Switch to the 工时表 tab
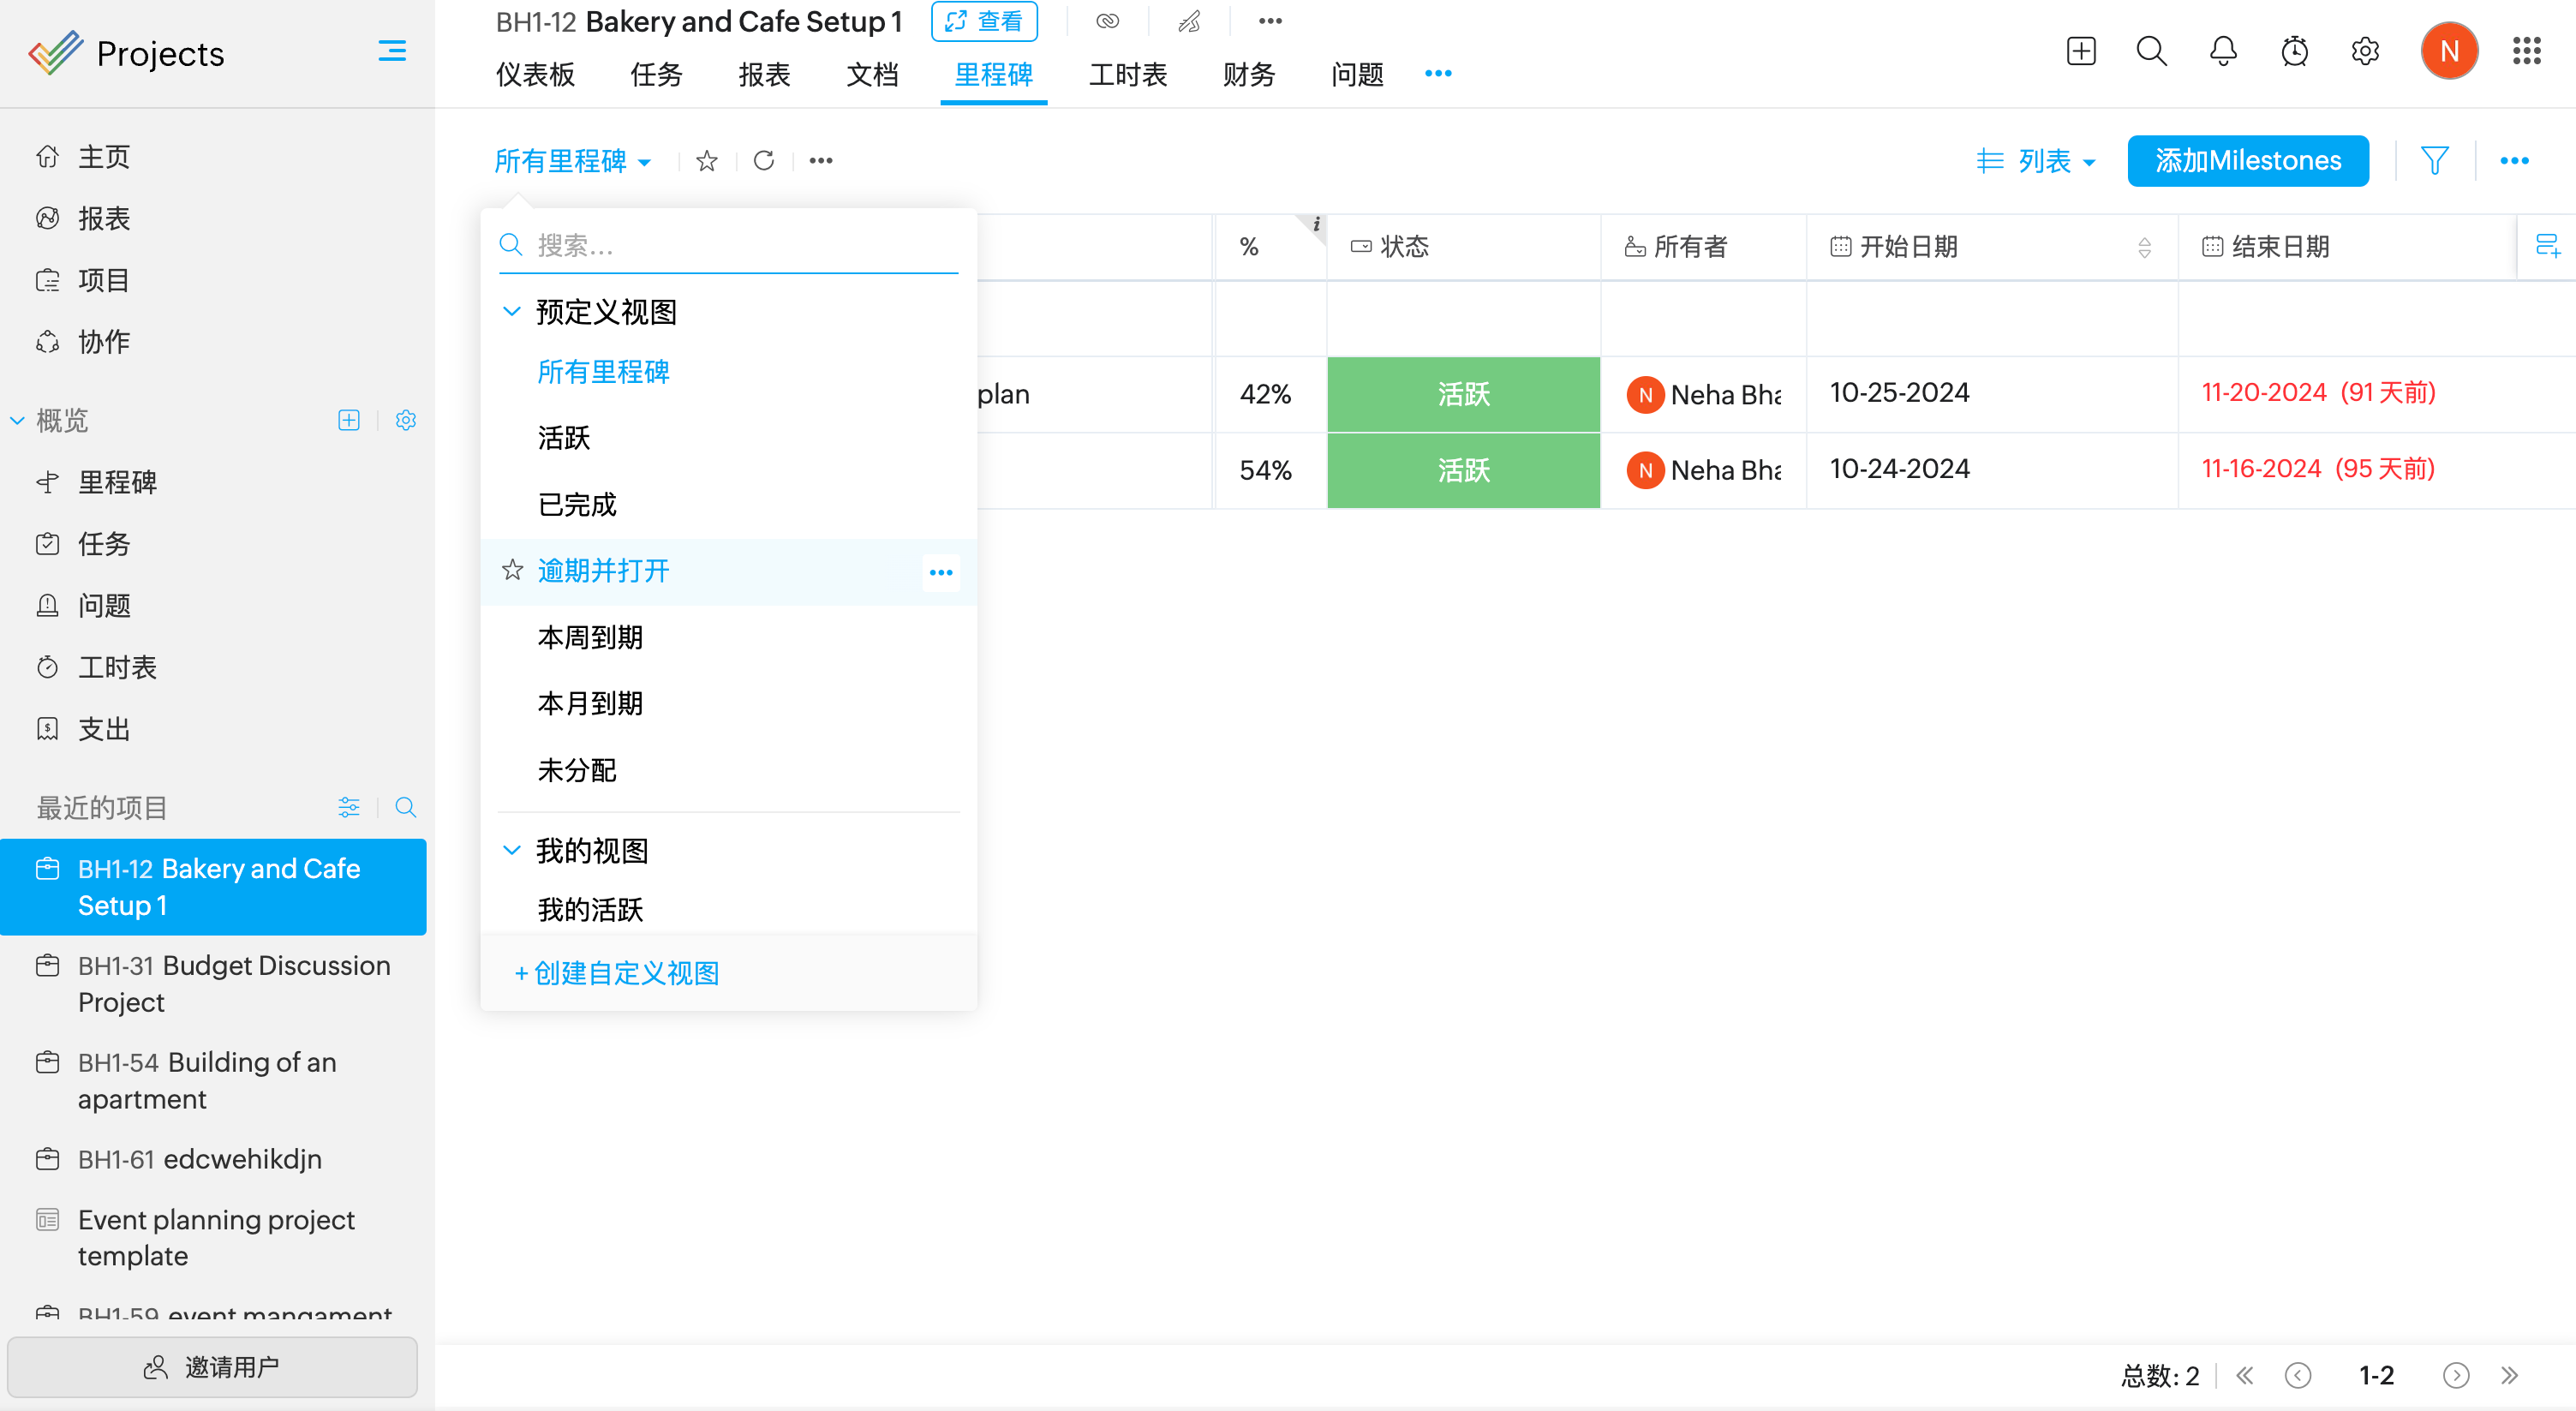Screen dimensions: 2576x1411 pos(1127,75)
